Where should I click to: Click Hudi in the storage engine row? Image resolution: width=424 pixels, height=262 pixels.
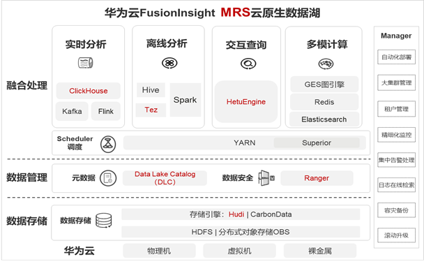pos(236,214)
